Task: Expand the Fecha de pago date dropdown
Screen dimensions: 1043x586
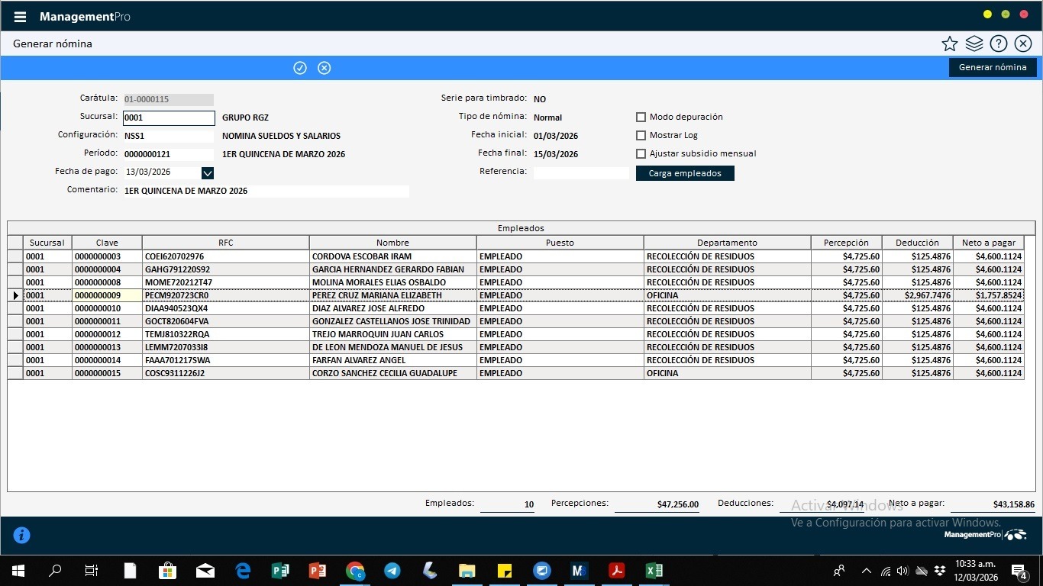Action: (x=208, y=173)
